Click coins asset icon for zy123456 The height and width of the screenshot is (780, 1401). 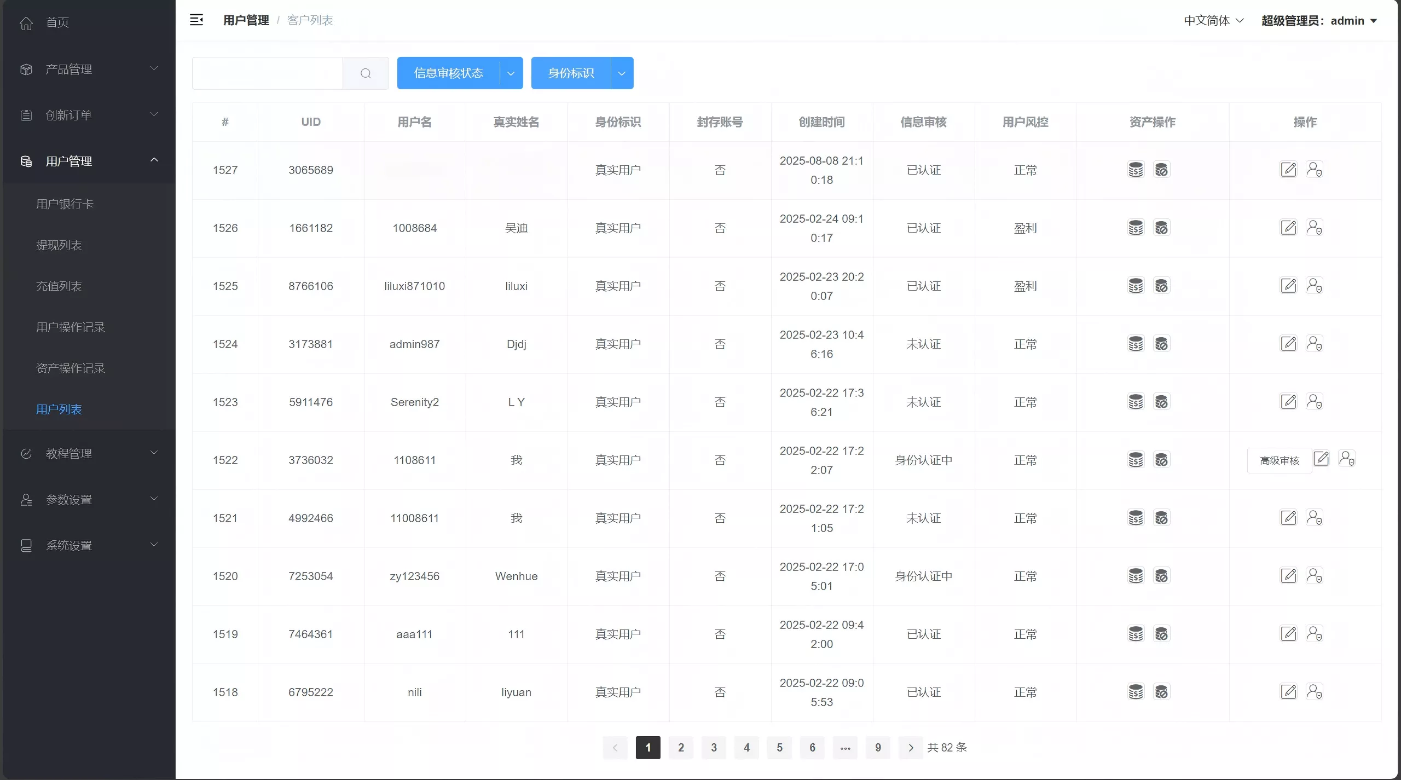[1136, 576]
